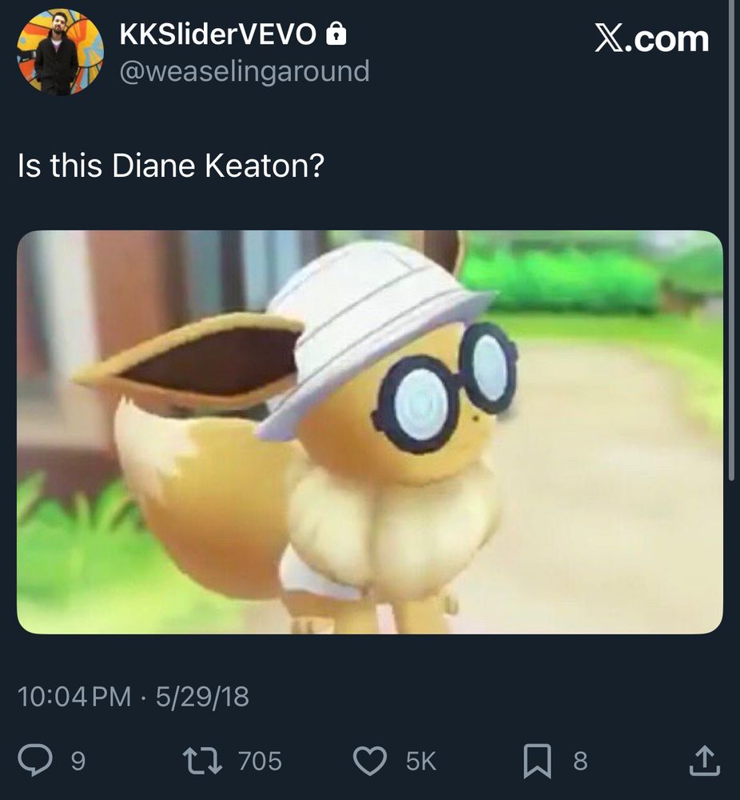Click the padlock protected-account icon
The image size is (740, 800).
[336, 34]
